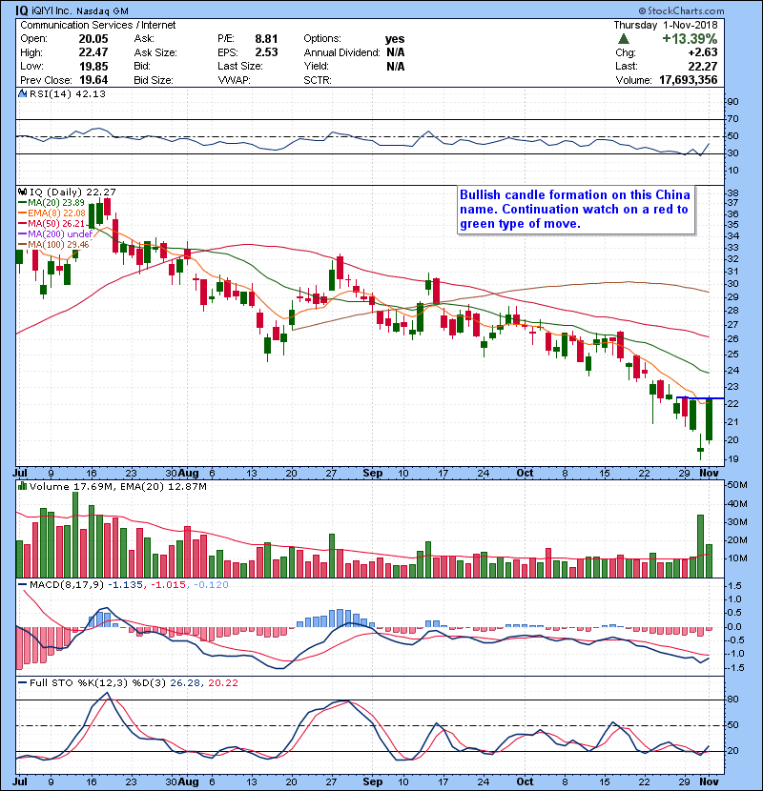Click the 38 price axis label

pos(732,193)
